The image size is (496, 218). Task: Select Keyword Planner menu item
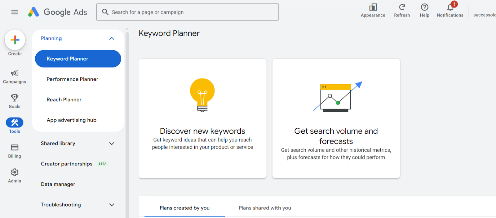(78, 59)
